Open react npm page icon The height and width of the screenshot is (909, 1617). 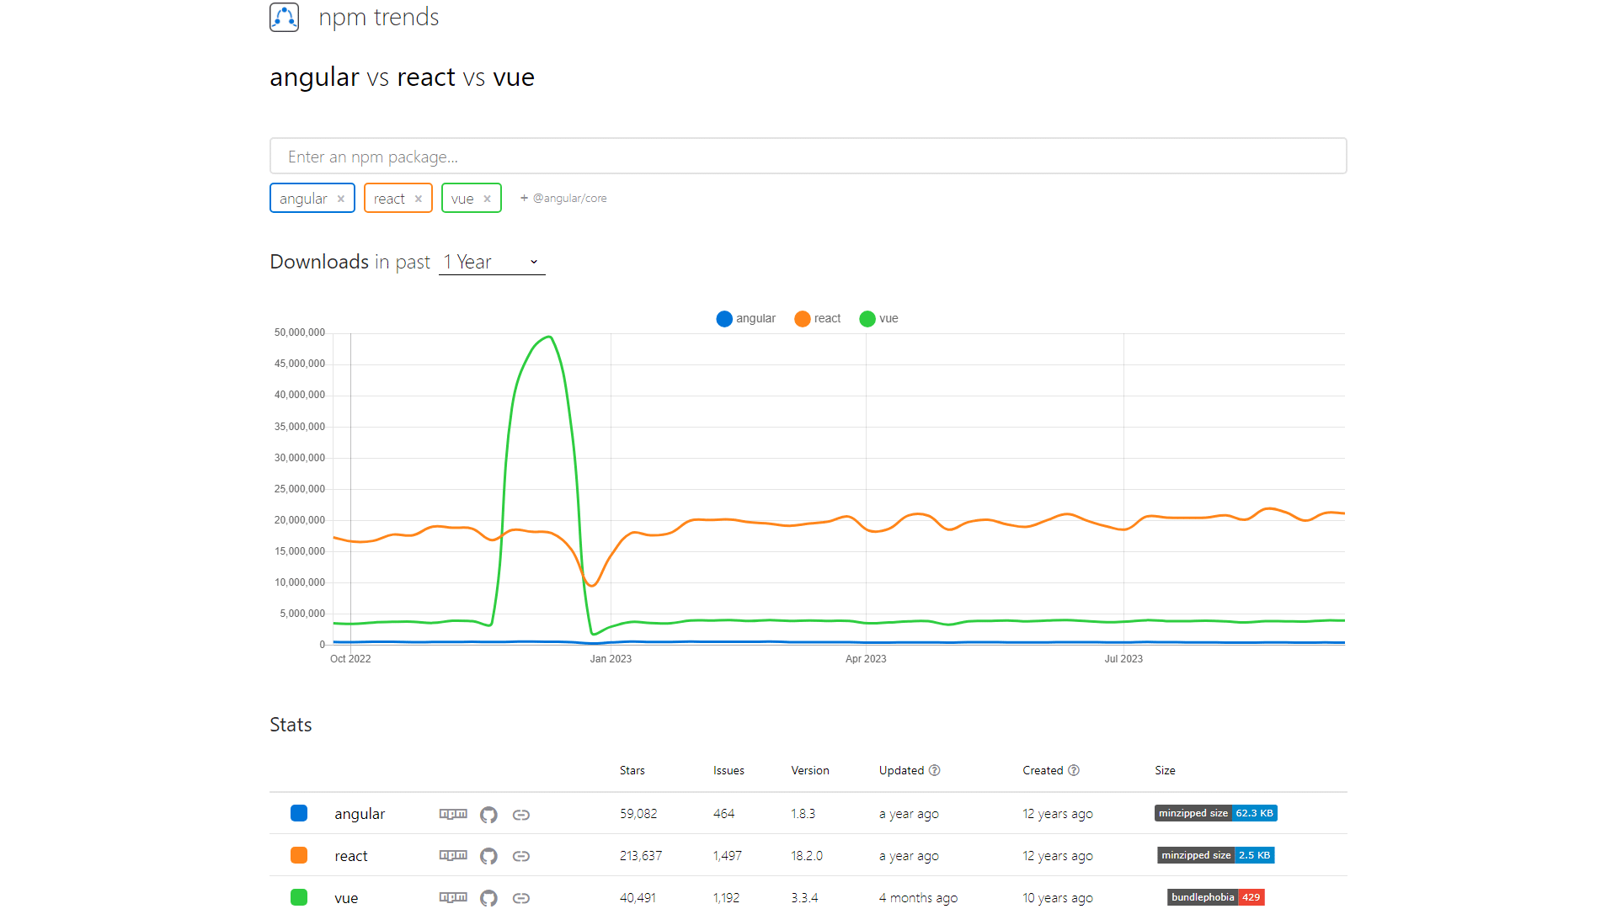click(x=453, y=855)
